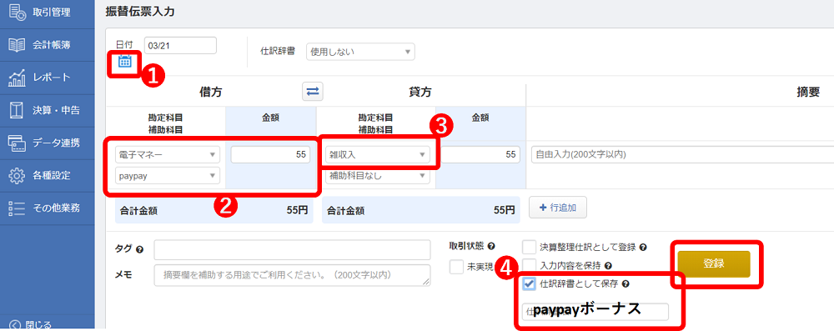834x331 pixels.
Task: Open the レポート chart icon
Action: tap(17, 78)
